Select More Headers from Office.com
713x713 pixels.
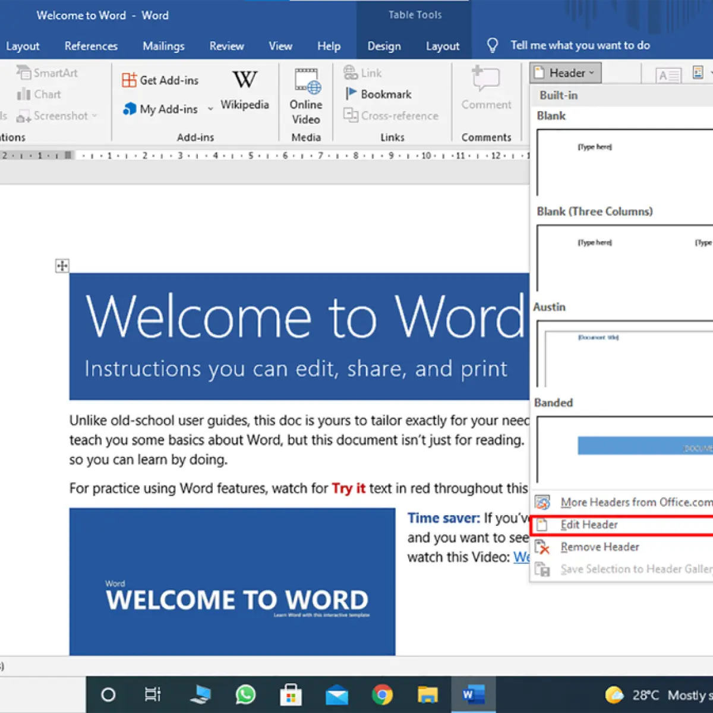[622, 503]
